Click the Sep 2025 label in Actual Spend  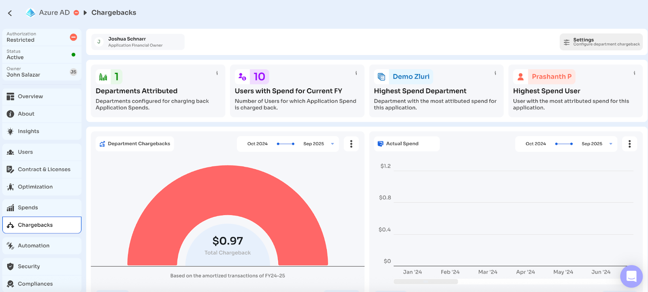coord(592,144)
